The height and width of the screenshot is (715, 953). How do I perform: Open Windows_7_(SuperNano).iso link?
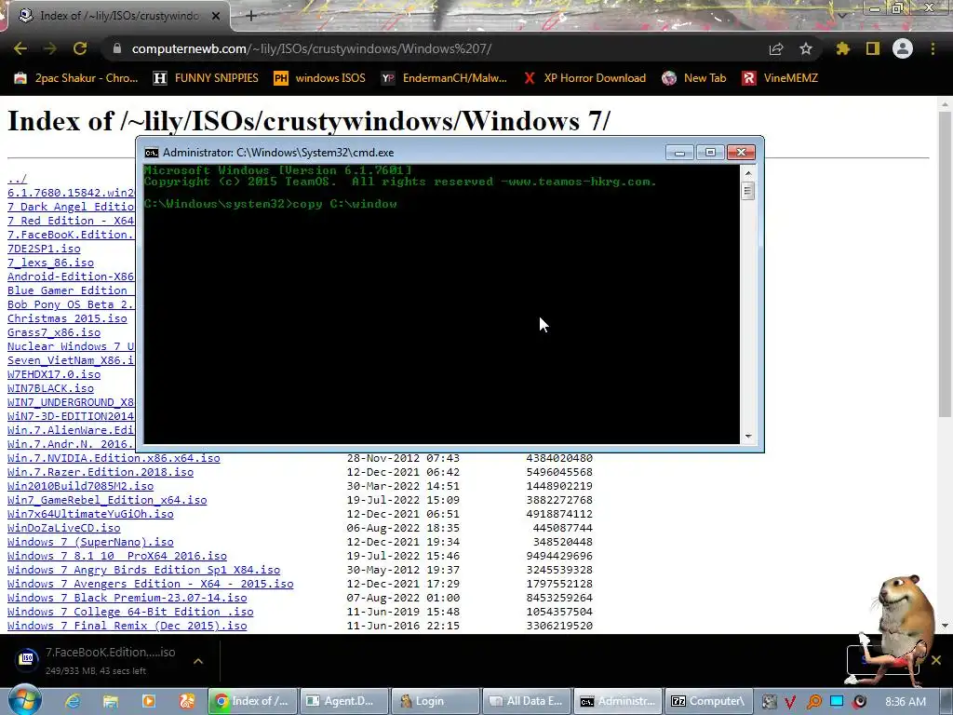[x=90, y=543]
